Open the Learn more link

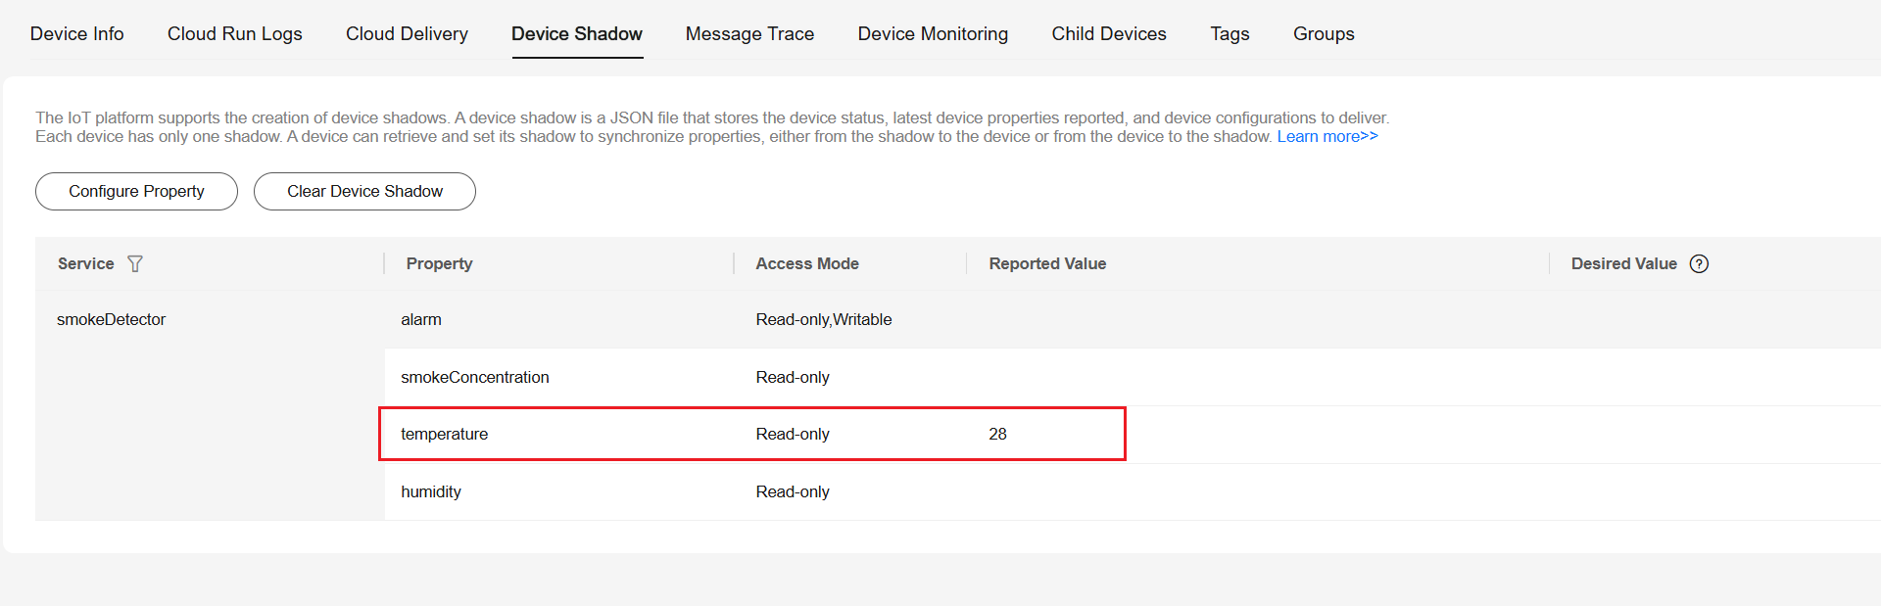[x=1326, y=136]
